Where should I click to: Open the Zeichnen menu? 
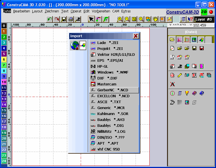(52, 11)
